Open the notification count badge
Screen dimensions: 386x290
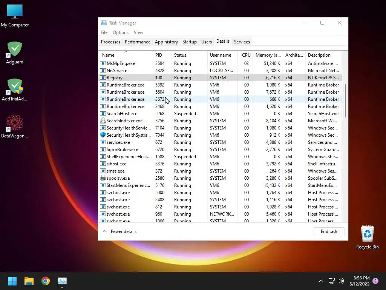click(375, 281)
